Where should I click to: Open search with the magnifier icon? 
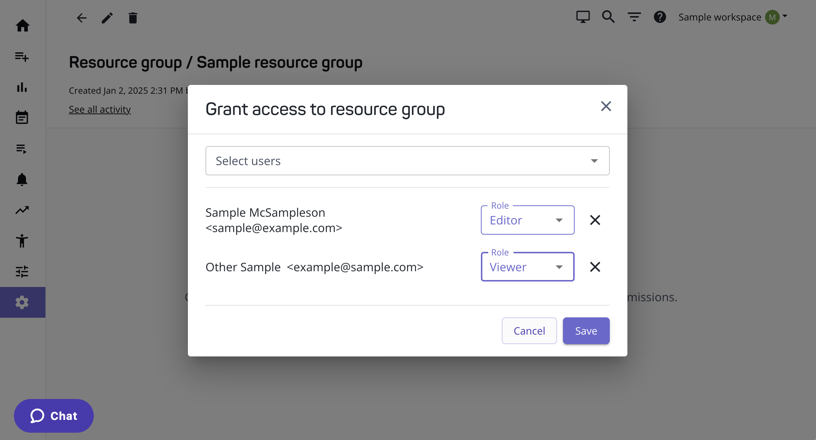609,17
